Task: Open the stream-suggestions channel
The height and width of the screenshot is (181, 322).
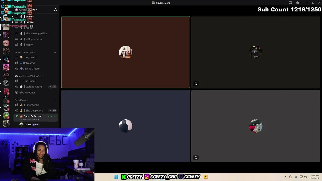Action: pyautogui.click(x=35, y=33)
